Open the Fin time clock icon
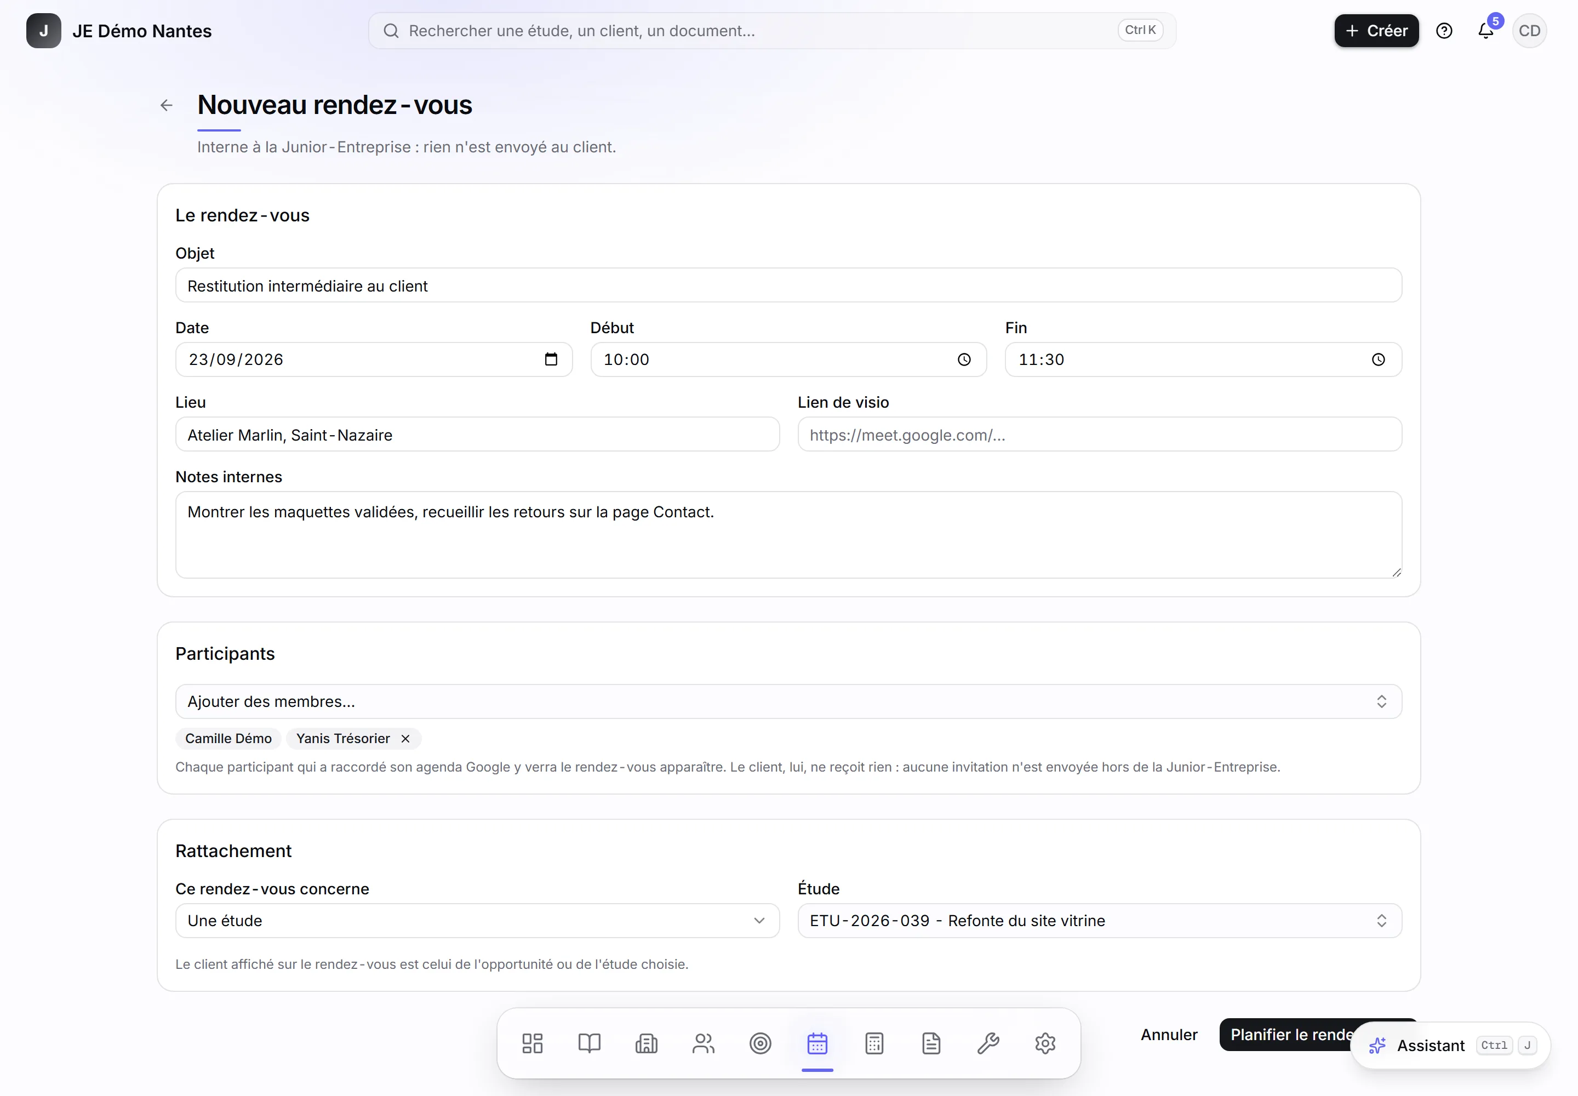 [x=1378, y=360]
